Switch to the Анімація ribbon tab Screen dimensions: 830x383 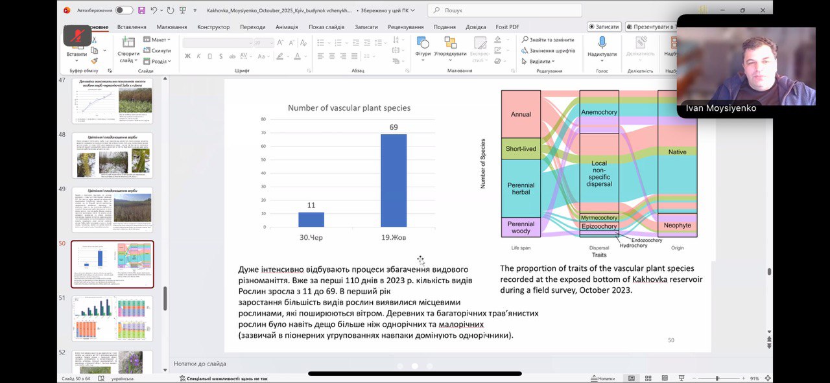click(286, 27)
